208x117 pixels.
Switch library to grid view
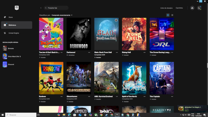pos(168,15)
